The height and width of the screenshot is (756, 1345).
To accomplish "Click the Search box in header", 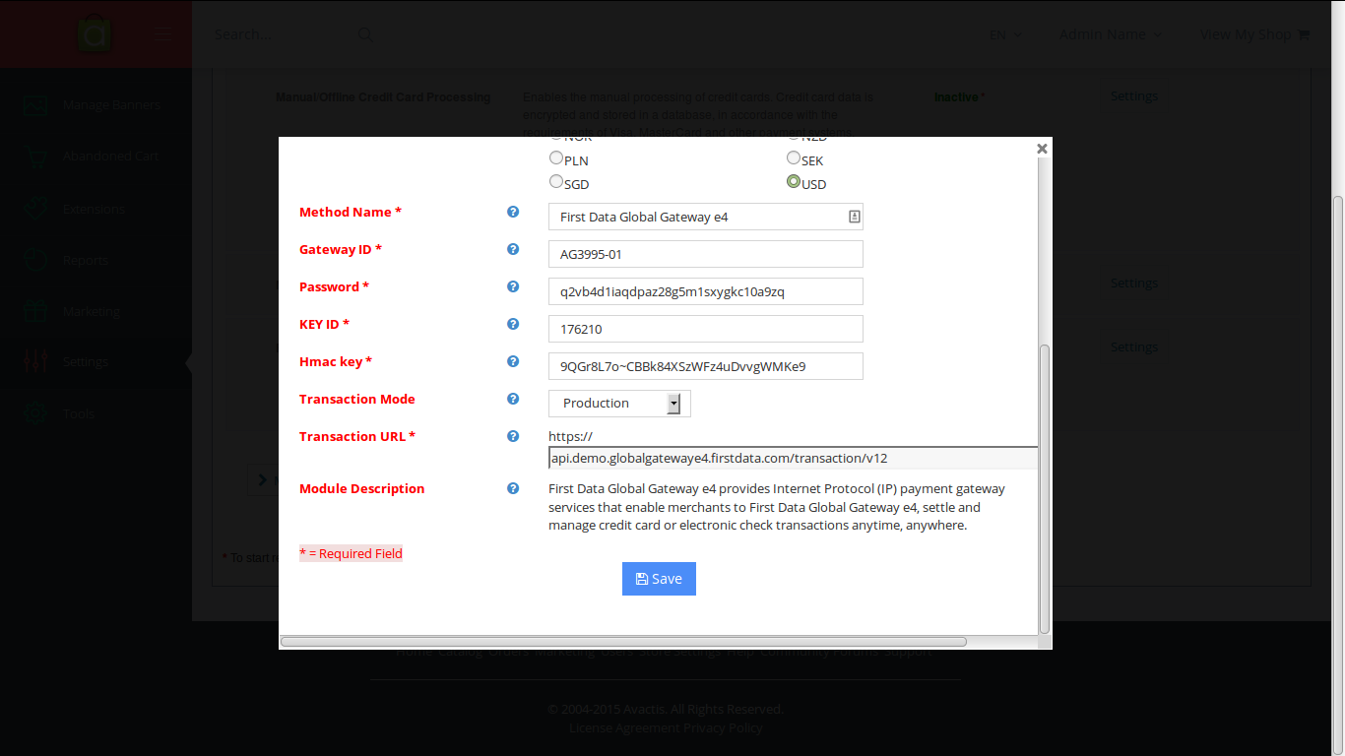I will pos(286,34).
